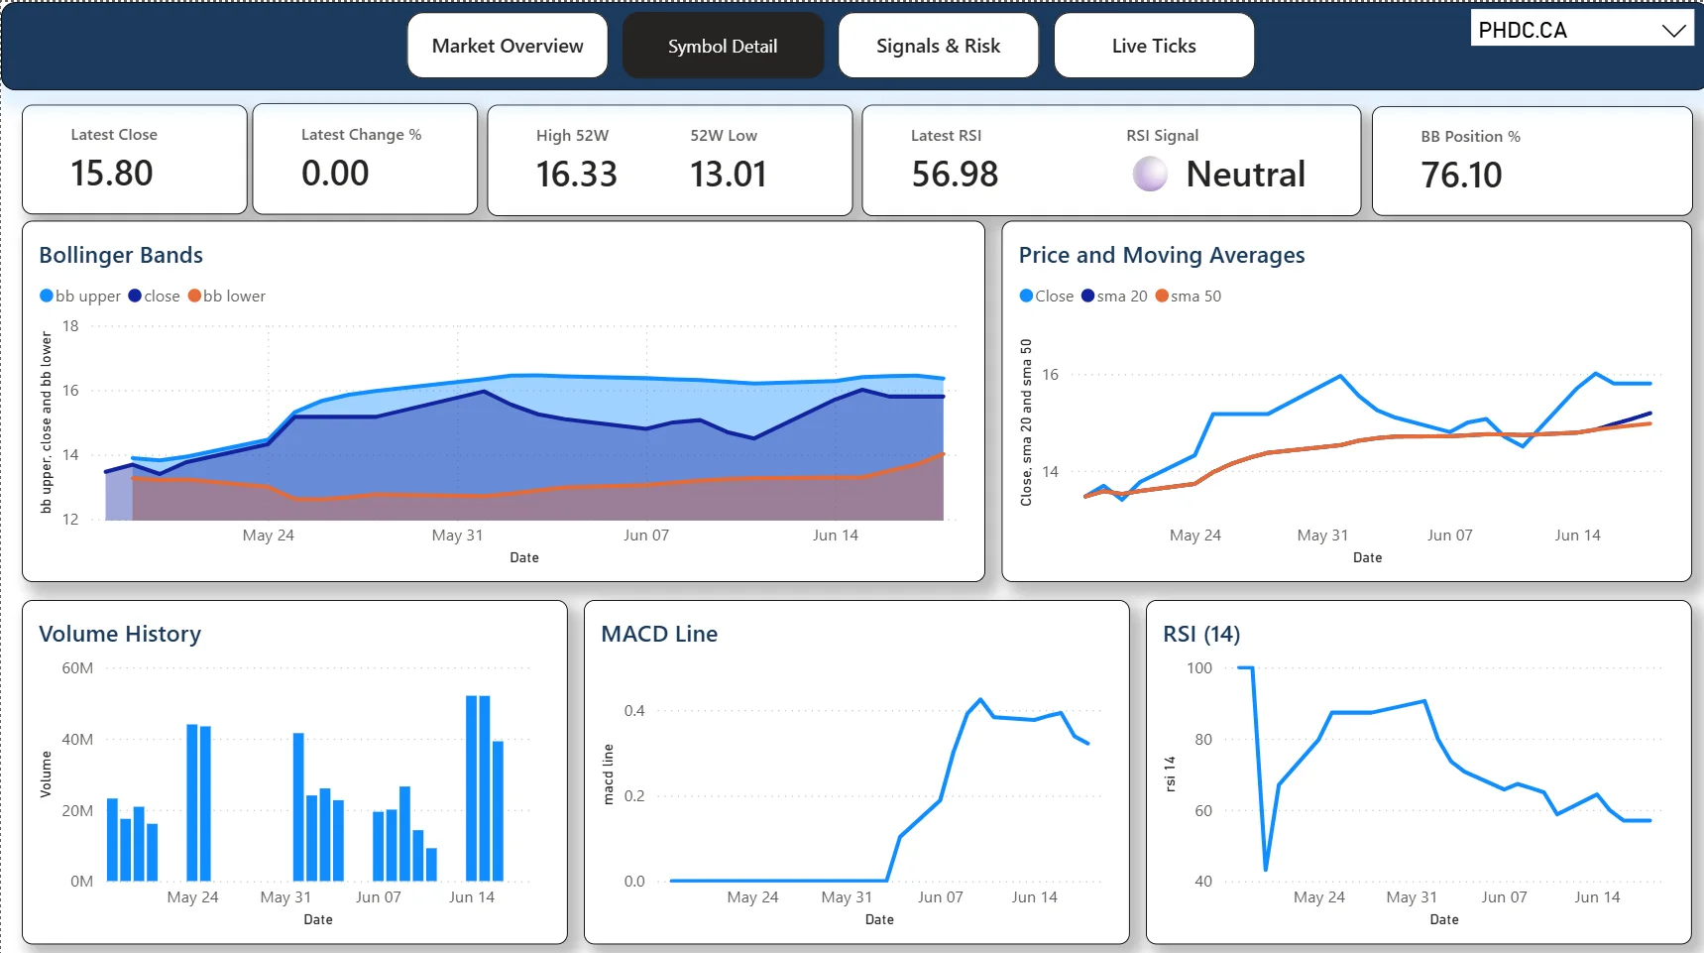The height and width of the screenshot is (953, 1704).
Task: Click the sma 50 legend marker
Action: (1162, 296)
